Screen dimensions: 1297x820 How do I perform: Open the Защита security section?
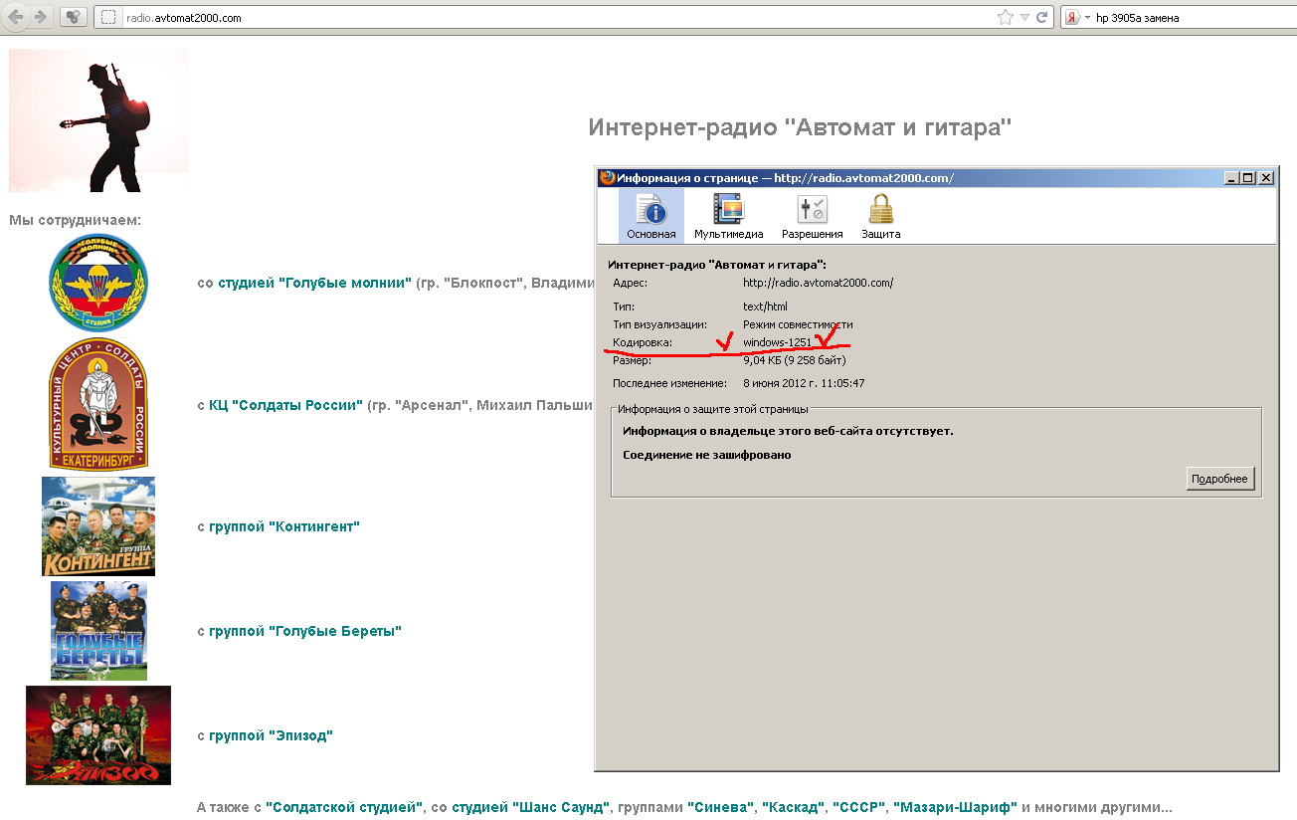[x=880, y=217]
